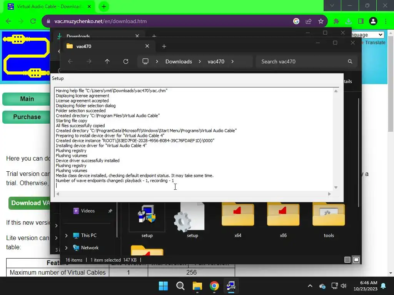Go up one folder in File Explorer
The image size is (394, 295).
107,61
